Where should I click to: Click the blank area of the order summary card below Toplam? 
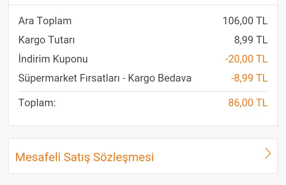pyautogui.click(x=143, y=117)
